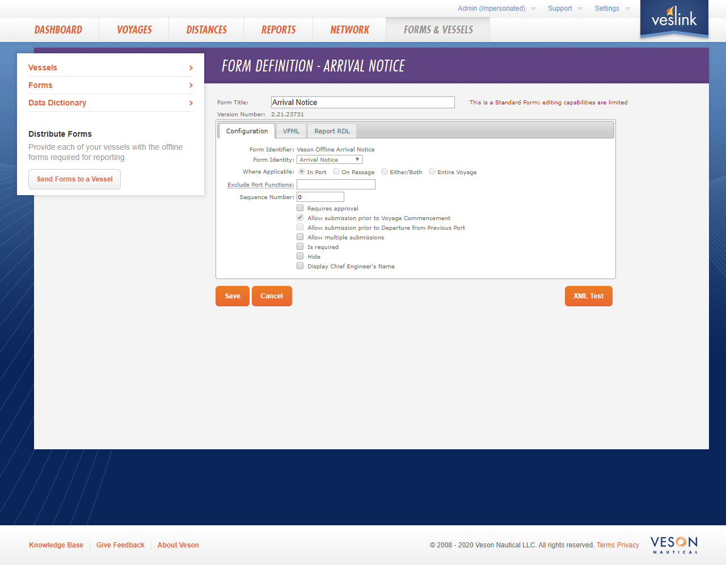
Task: Expand the Data Dictionary section
Action: pyautogui.click(x=57, y=103)
